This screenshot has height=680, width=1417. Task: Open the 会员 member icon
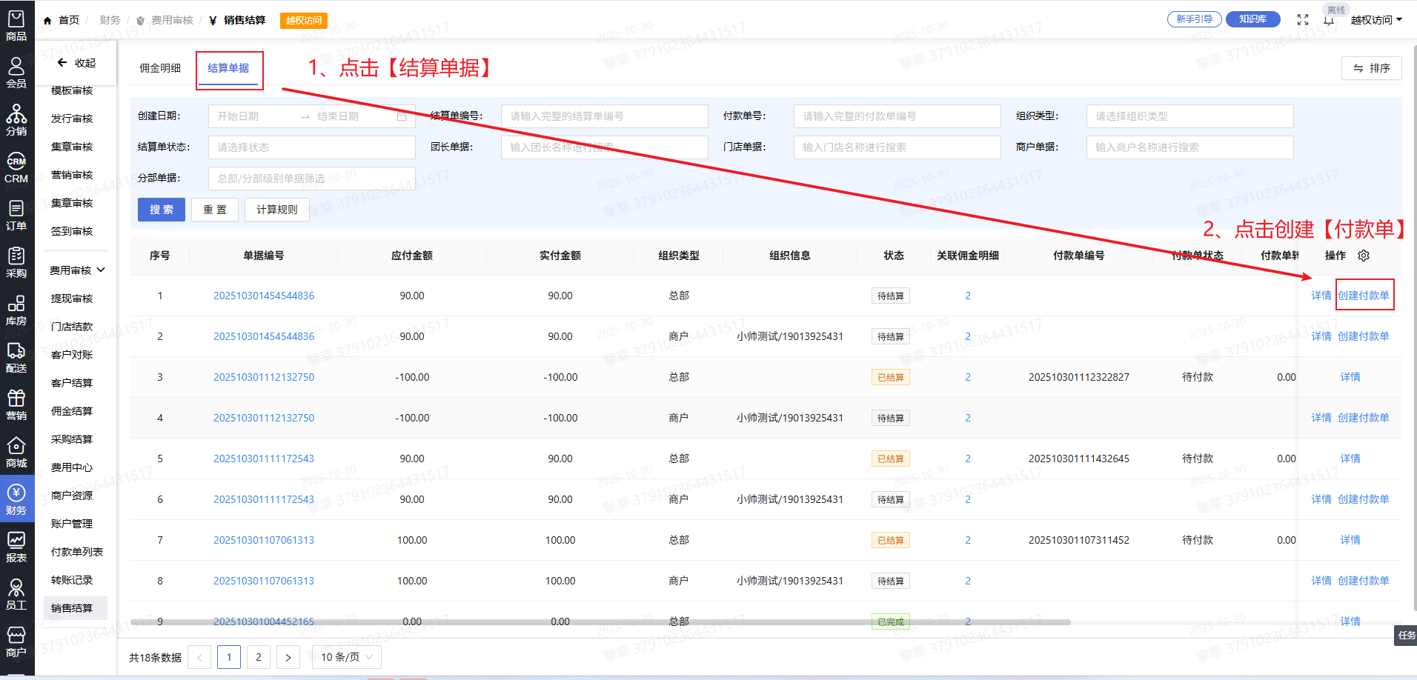tap(16, 73)
